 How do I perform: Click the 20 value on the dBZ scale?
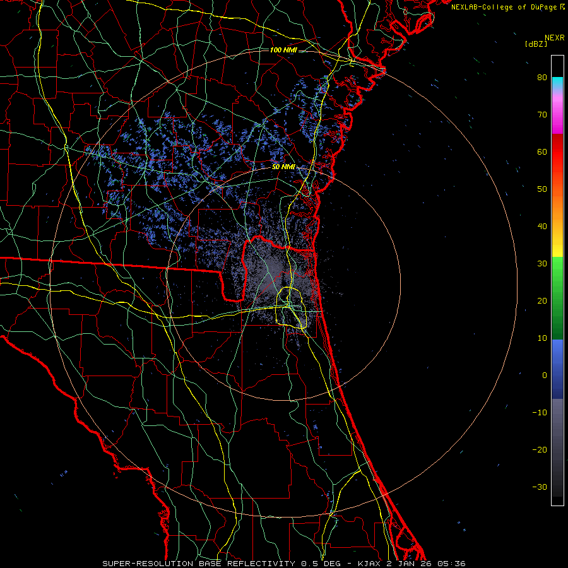pos(542,300)
